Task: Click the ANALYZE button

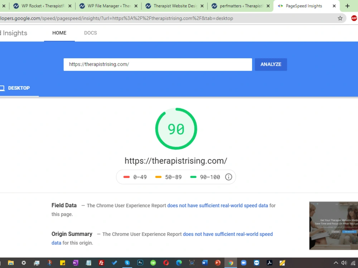Action: pyautogui.click(x=271, y=64)
